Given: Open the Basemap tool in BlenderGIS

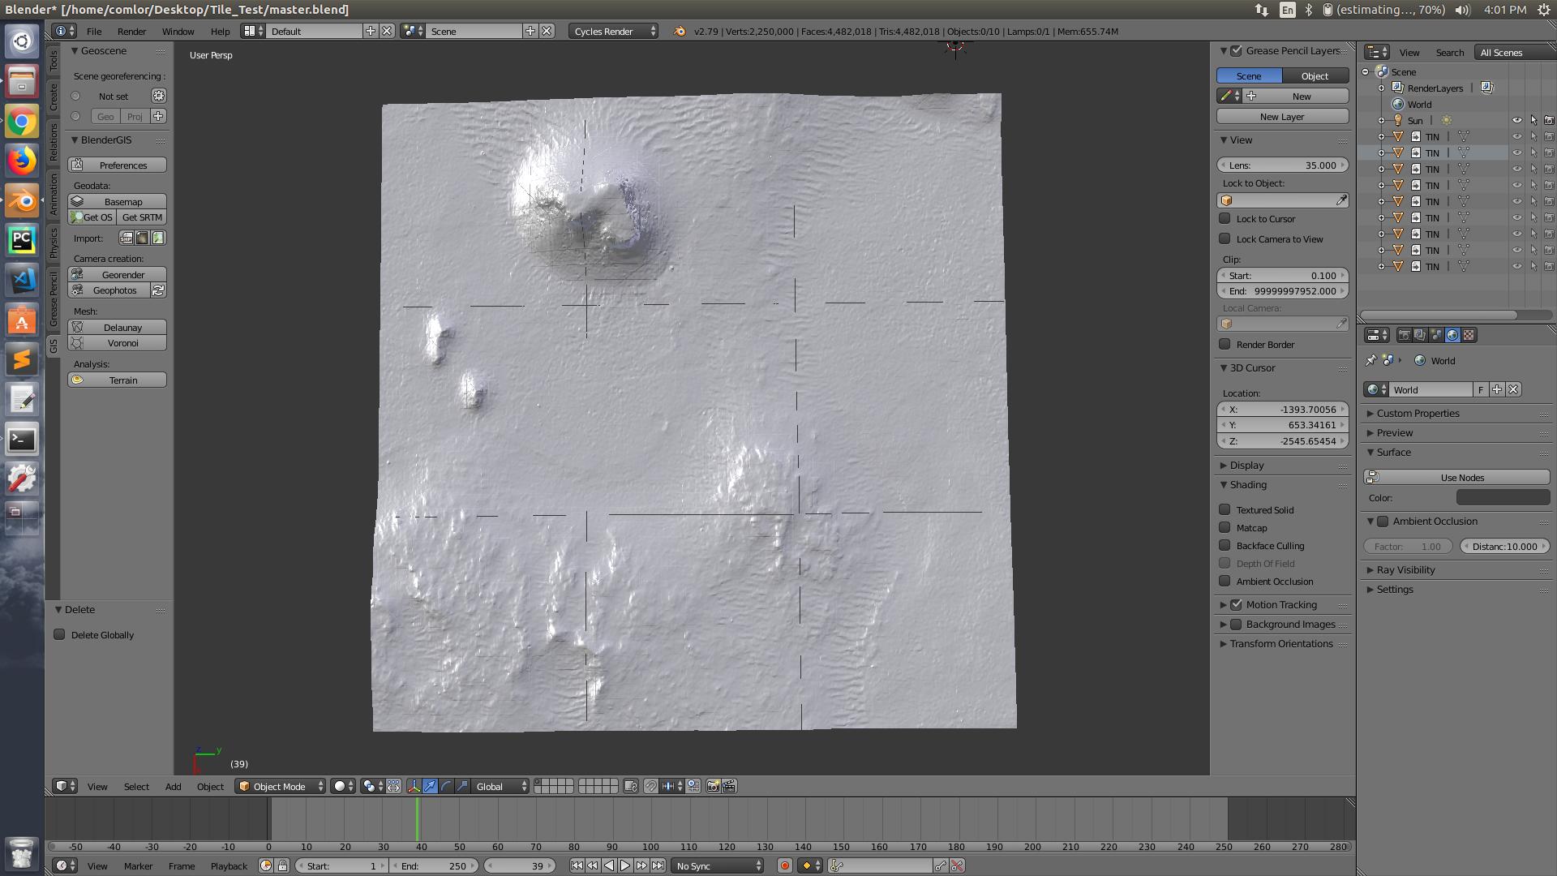Looking at the screenshot, I should [x=117, y=201].
